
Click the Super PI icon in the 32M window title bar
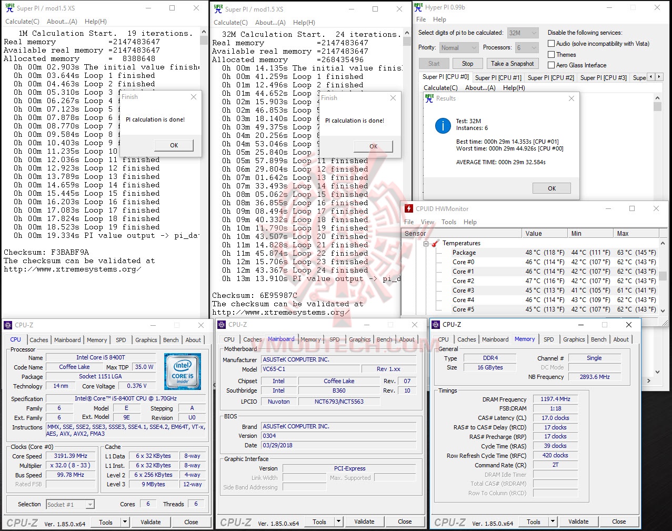pos(218,8)
